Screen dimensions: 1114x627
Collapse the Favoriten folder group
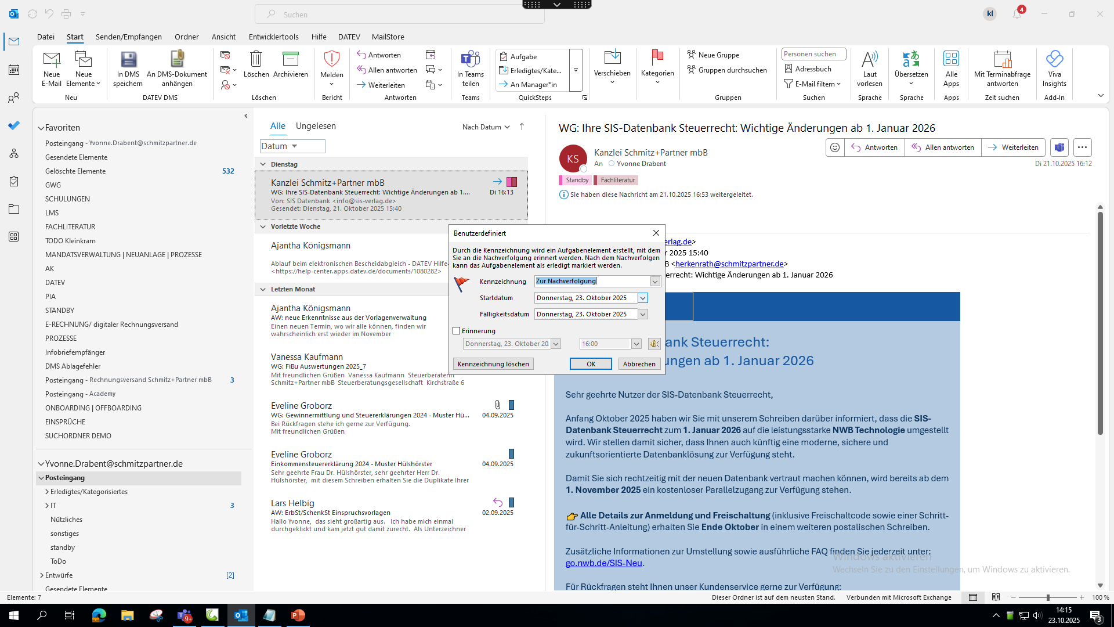click(41, 128)
